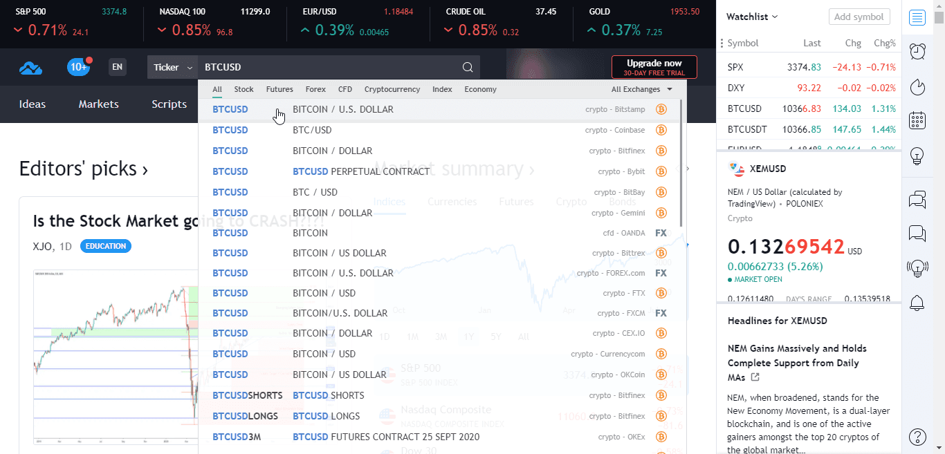
Task: Open the EN language selector
Action: [x=118, y=67]
